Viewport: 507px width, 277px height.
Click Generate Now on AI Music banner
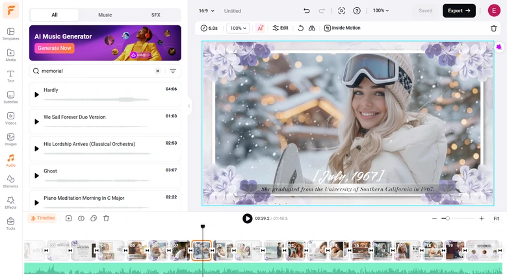55,48
